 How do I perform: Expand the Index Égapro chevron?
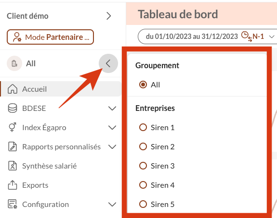pyautogui.click(x=112, y=127)
